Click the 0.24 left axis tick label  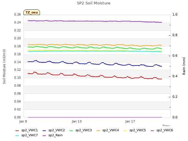click(18, 23)
